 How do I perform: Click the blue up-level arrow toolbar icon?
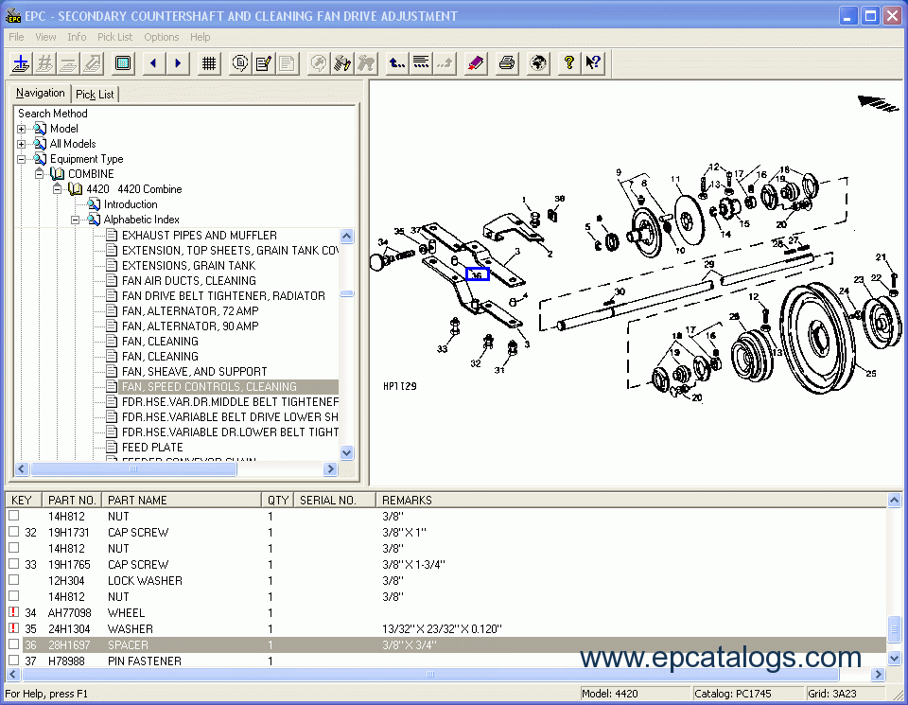click(x=396, y=63)
